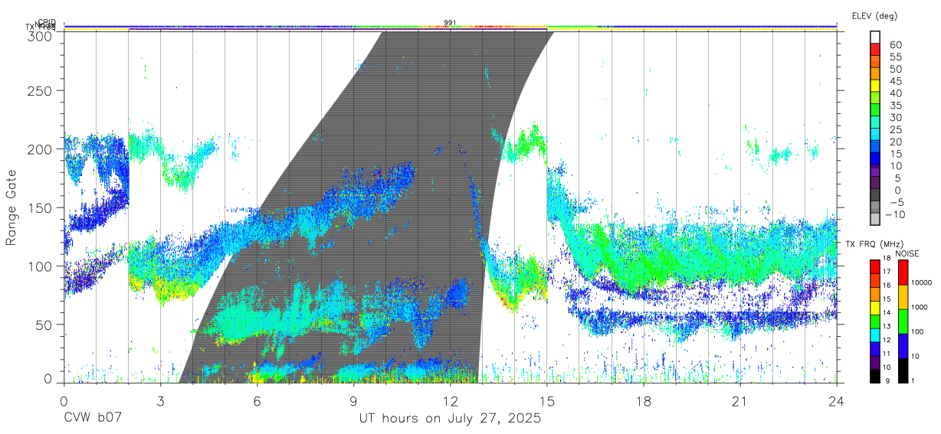Viewport: 941px width, 434px height.
Task: Select the 35 label on the ELEV colorbar
Action: point(897,105)
